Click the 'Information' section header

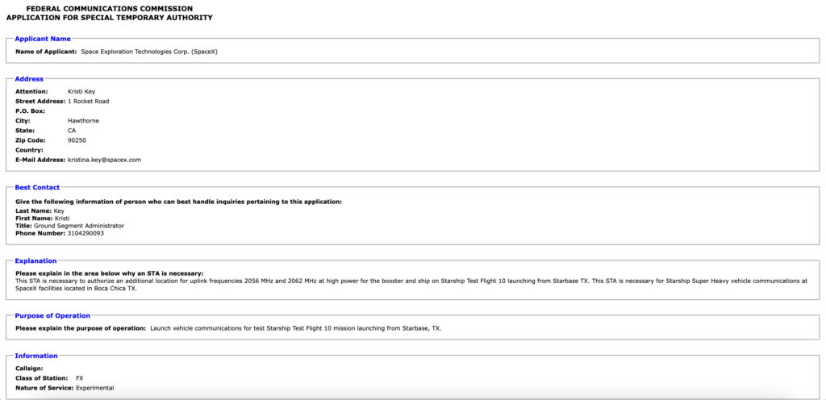(36, 356)
